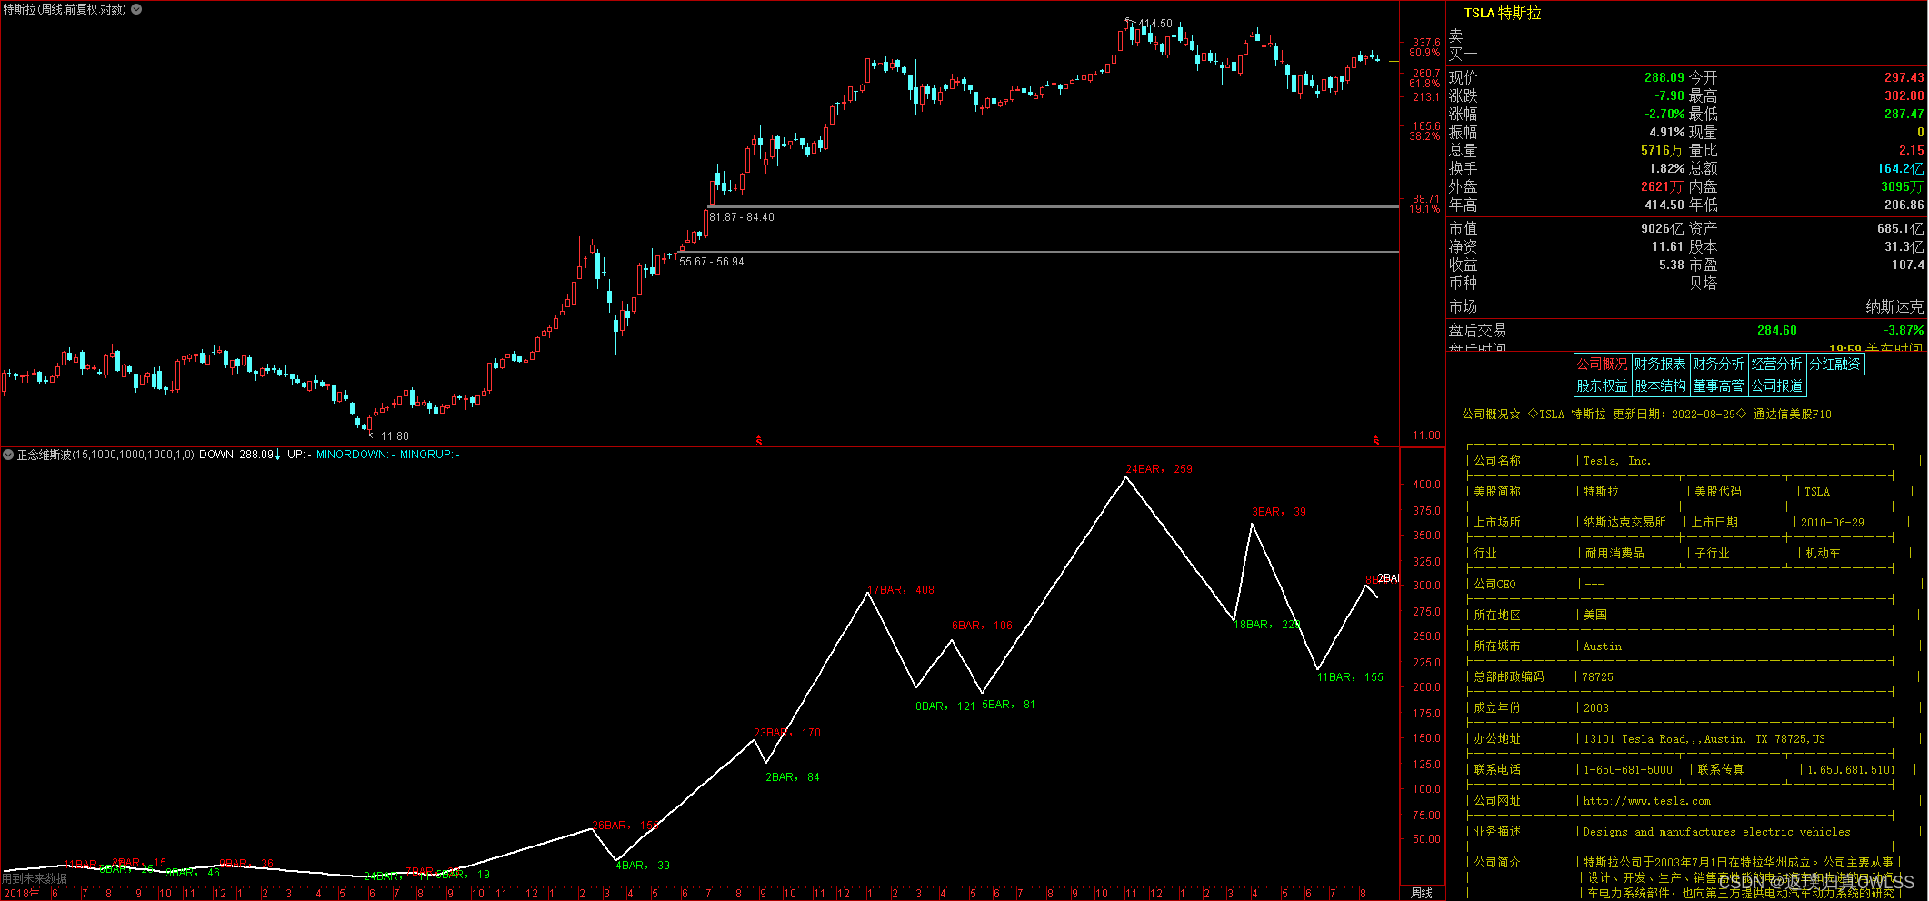1929x901 pixels.
Task: Click the 400.0 level on indicator axis
Action: click(1426, 485)
